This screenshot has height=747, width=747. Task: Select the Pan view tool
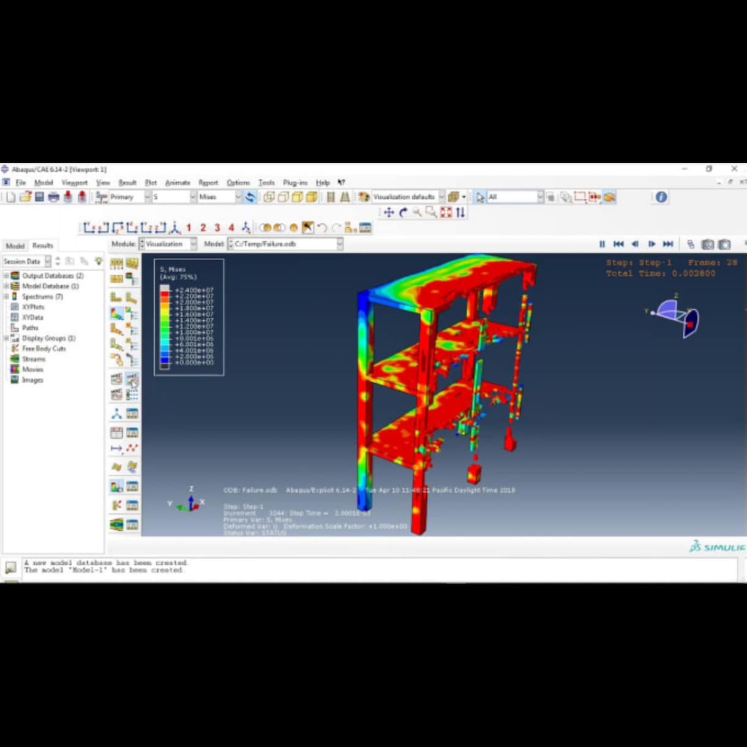click(x=389, y=212)
